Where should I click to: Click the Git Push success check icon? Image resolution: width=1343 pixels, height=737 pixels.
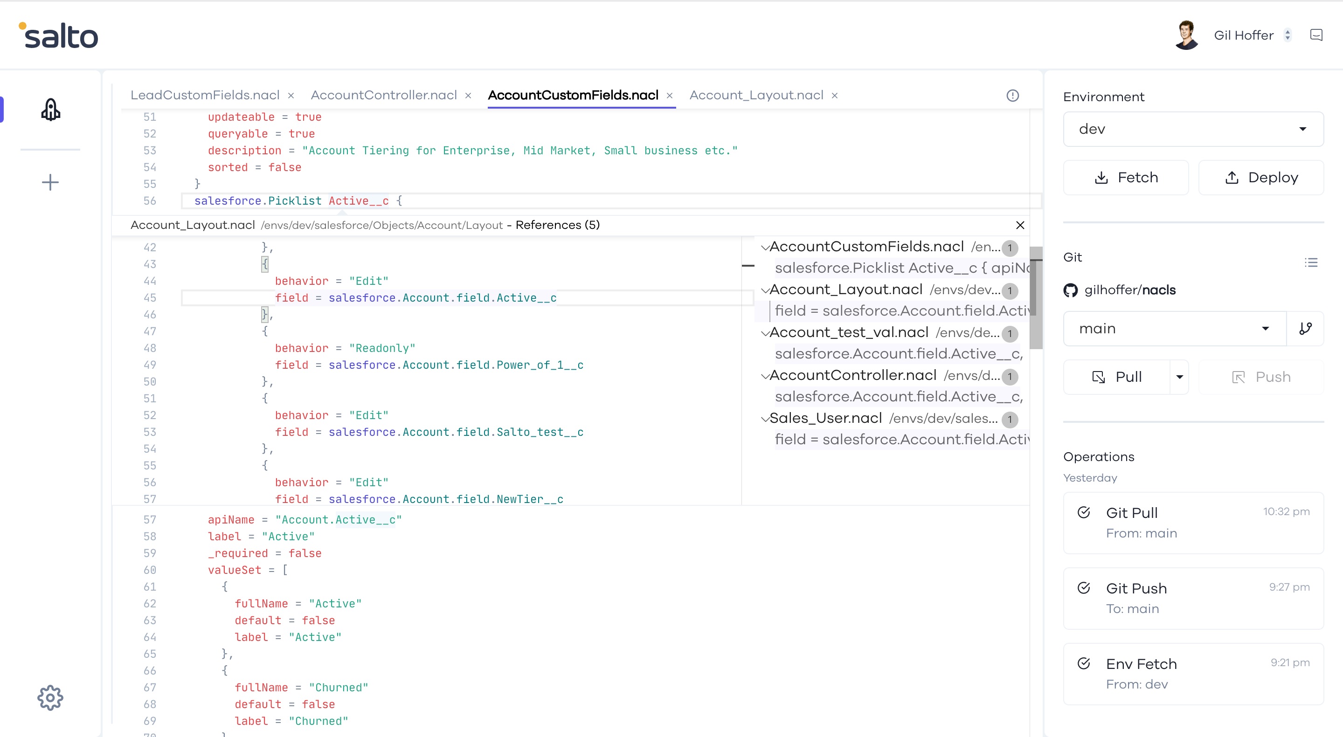1083,588
